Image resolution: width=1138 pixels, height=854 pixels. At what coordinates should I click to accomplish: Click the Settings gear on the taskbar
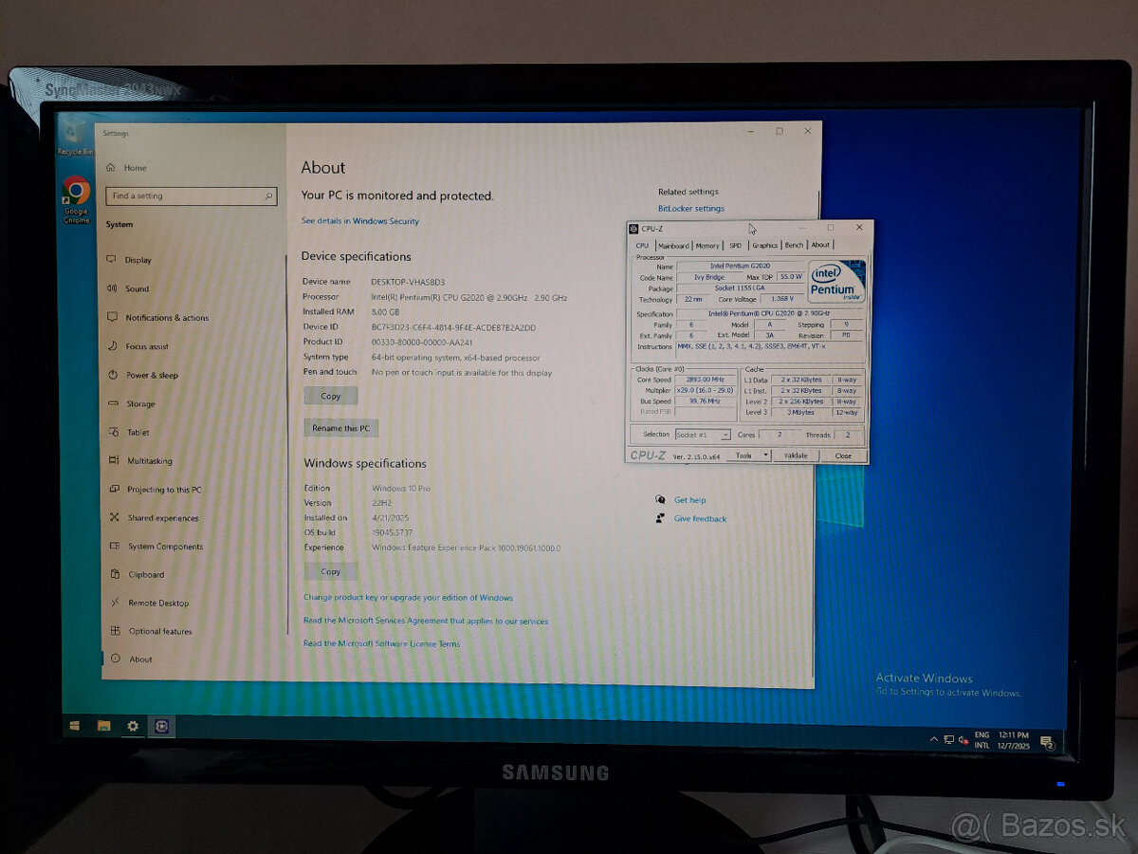tap(132, 726)
